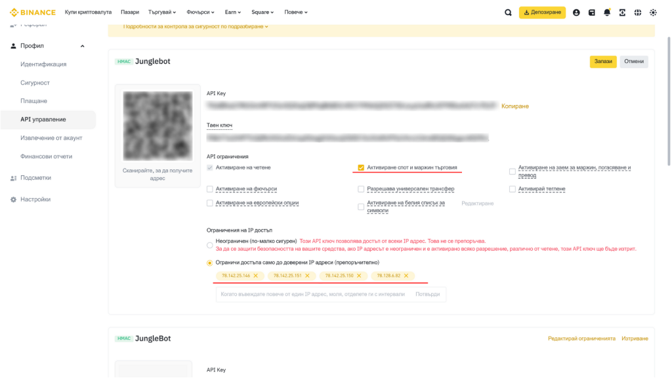Click the Binance logo
The width and height of the screenshot is (672, 378).
click(33, 12)
